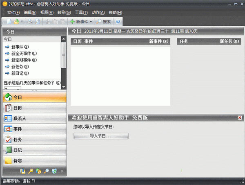Click 新任务 (K) in tasks header

[229, 41]
